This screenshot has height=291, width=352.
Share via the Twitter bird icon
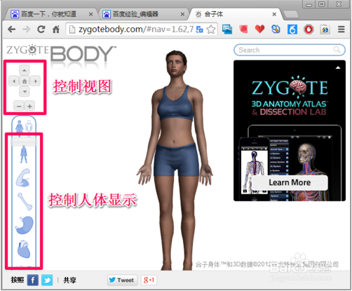pos(47,280)
